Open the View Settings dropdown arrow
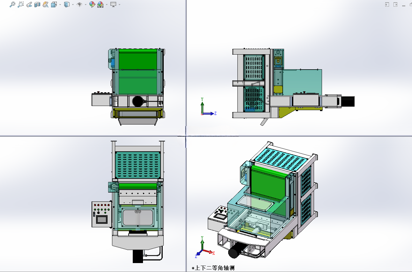Screen dimensions: 412x272 pos(119,4)
